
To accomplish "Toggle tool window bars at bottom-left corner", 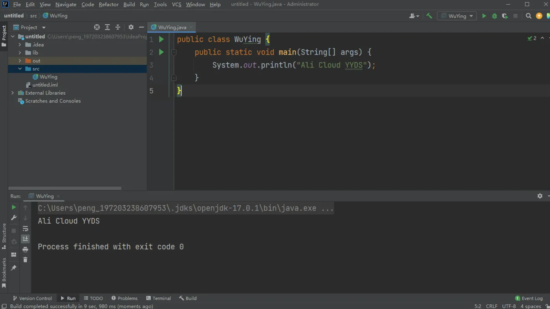I will tap(4, 306).
